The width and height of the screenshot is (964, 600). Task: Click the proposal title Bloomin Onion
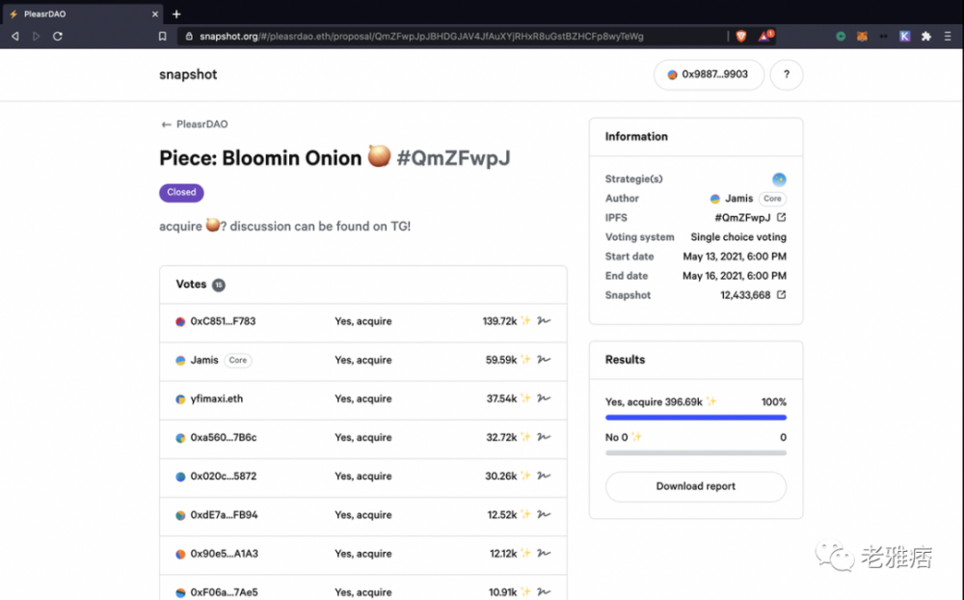point(335,157)
